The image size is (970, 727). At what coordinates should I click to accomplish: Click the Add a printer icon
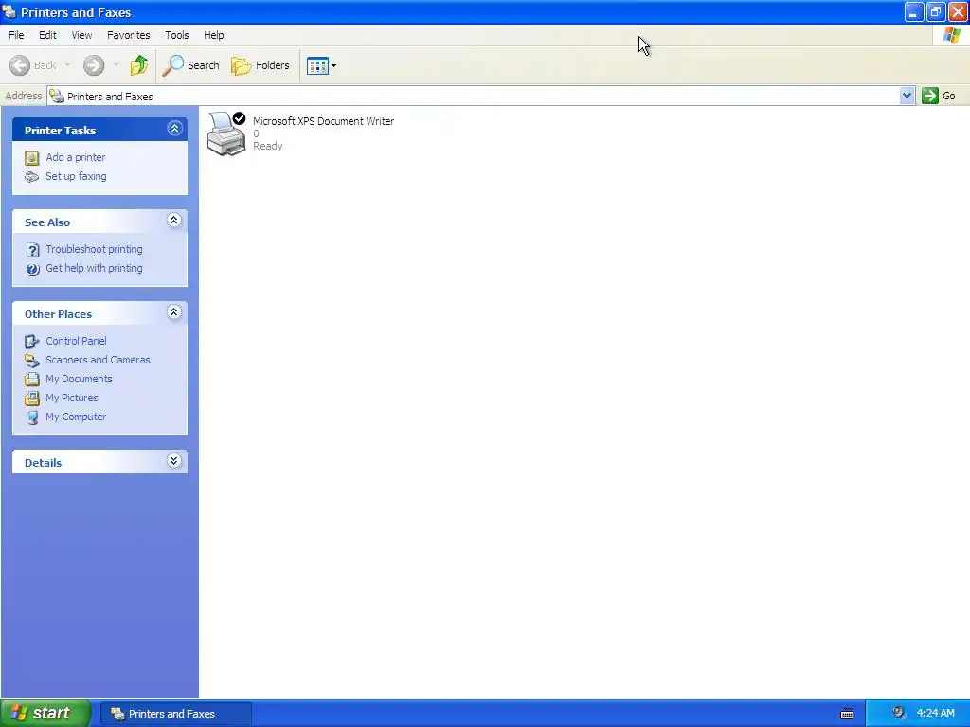31,158
